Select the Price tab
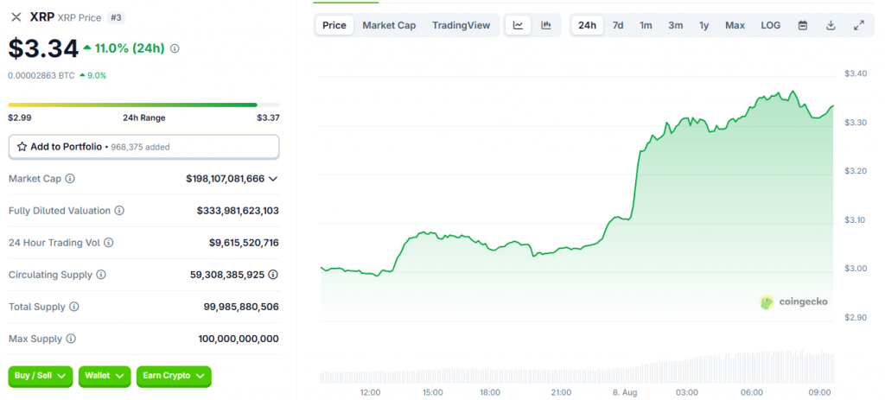The image size is (885, 400). coord(334,25)
